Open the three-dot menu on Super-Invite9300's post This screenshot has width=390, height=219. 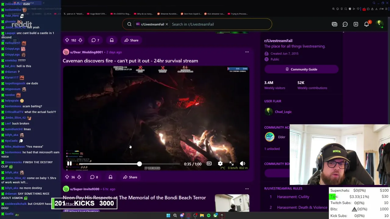[x=247, y=189]
